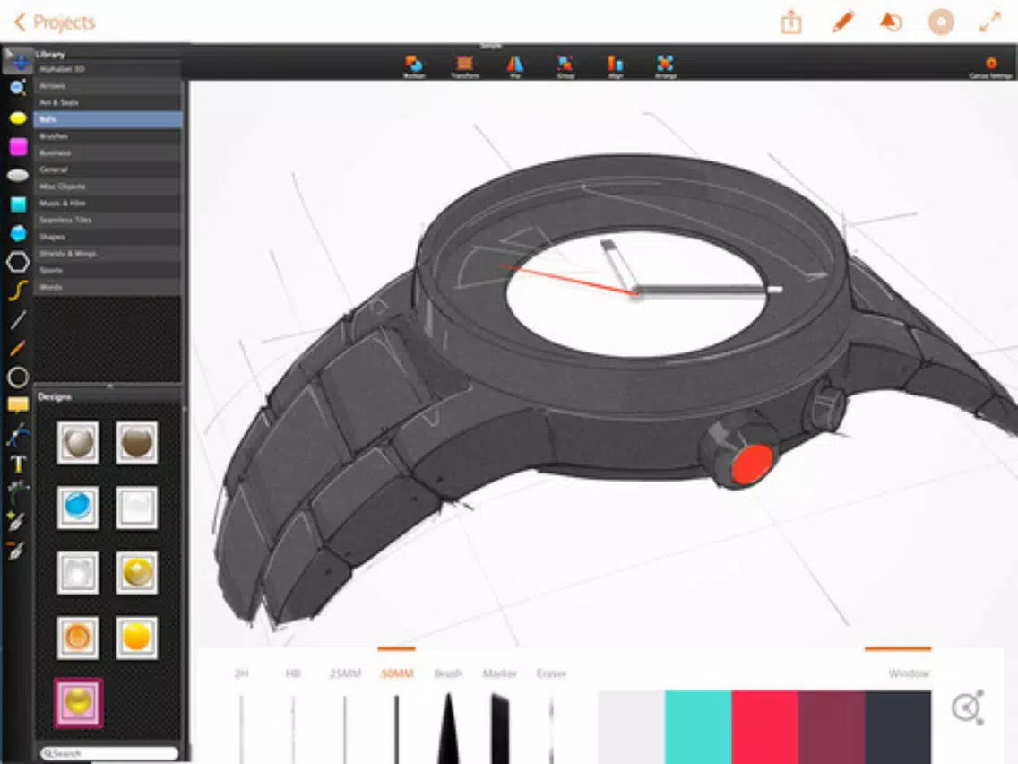Toggle fullscreen with the expand arrows
Viewport: 1018px width, 764px height.
990,22
